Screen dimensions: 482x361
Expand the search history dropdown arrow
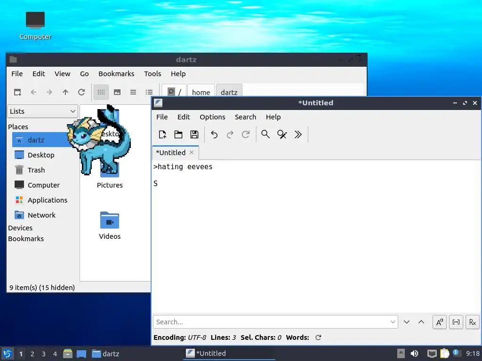tap(393, 322)
